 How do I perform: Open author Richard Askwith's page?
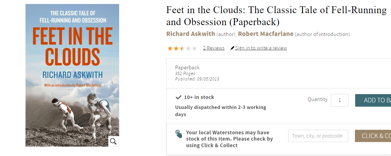click(x=190, y=34)
